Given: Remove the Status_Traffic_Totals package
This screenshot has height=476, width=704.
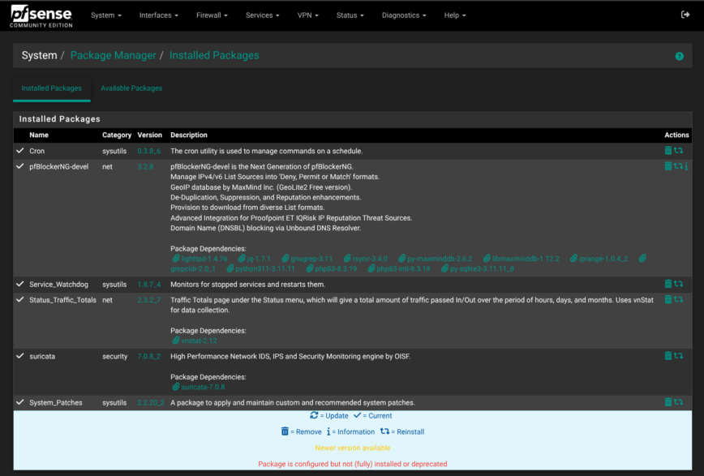Looking at the screenshot, I should pyautogui.click(x=668, y=299).
